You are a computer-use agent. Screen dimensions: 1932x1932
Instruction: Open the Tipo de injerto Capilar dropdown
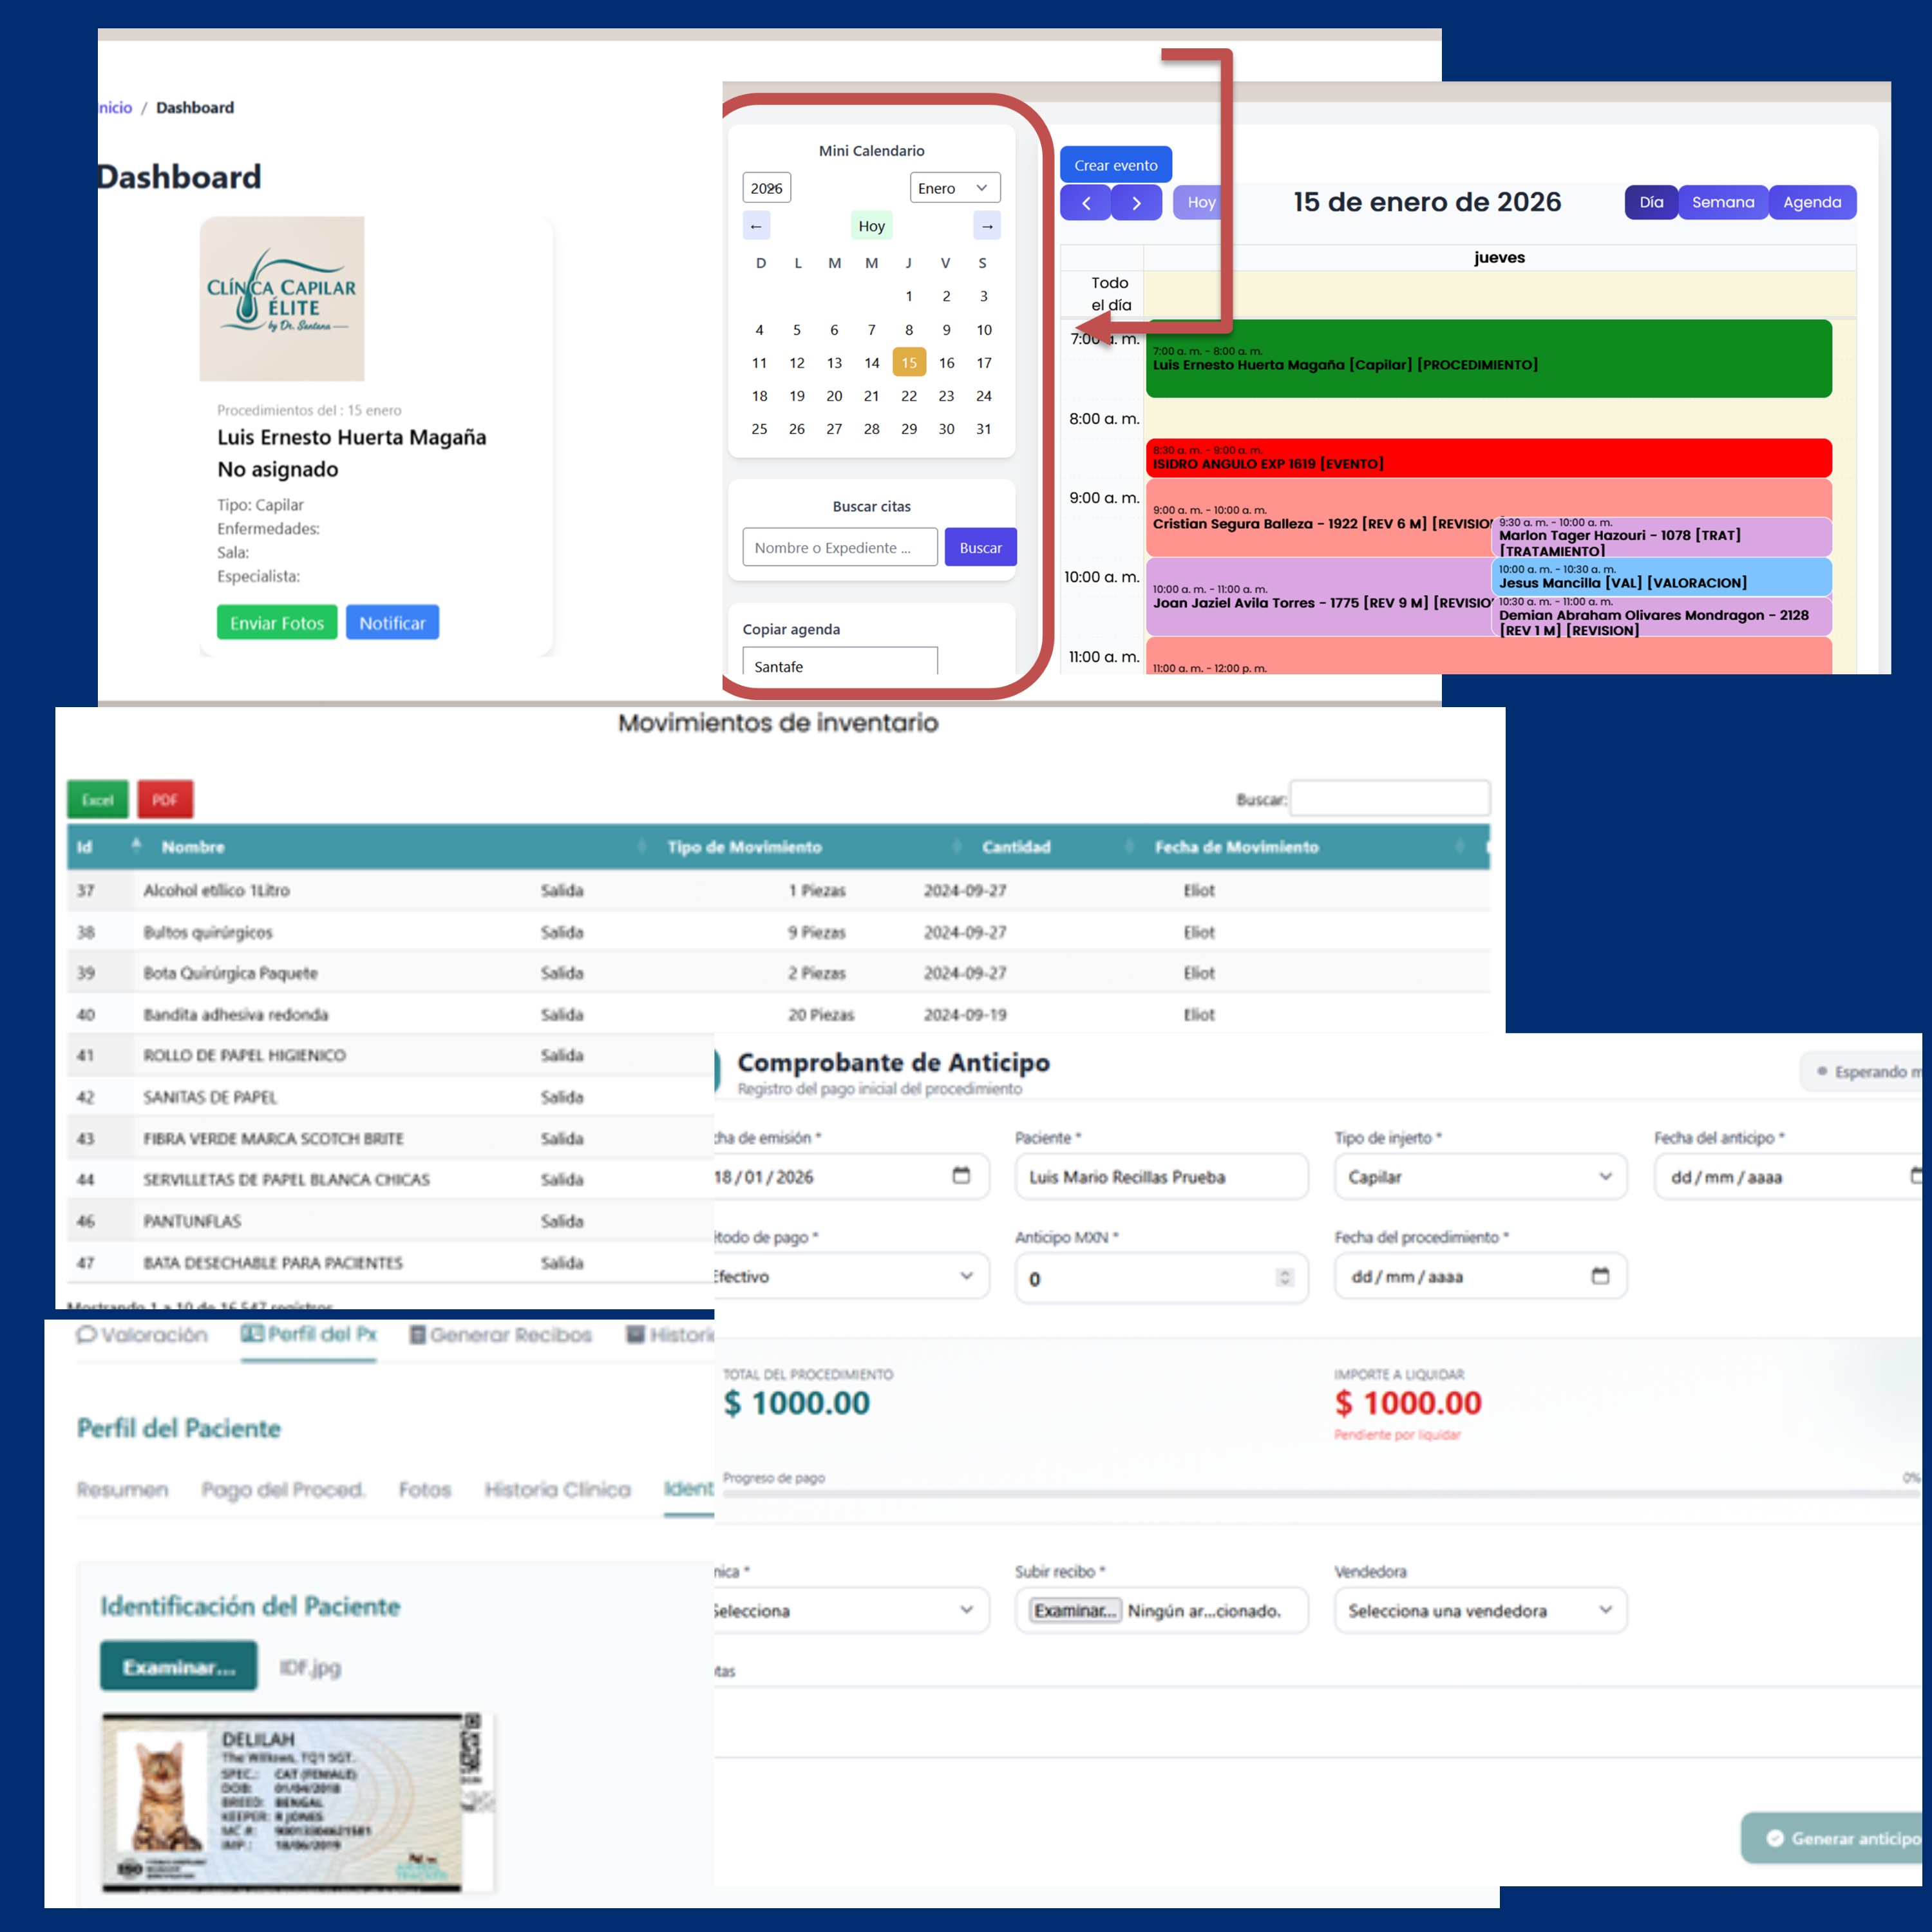[1480, 1177]
